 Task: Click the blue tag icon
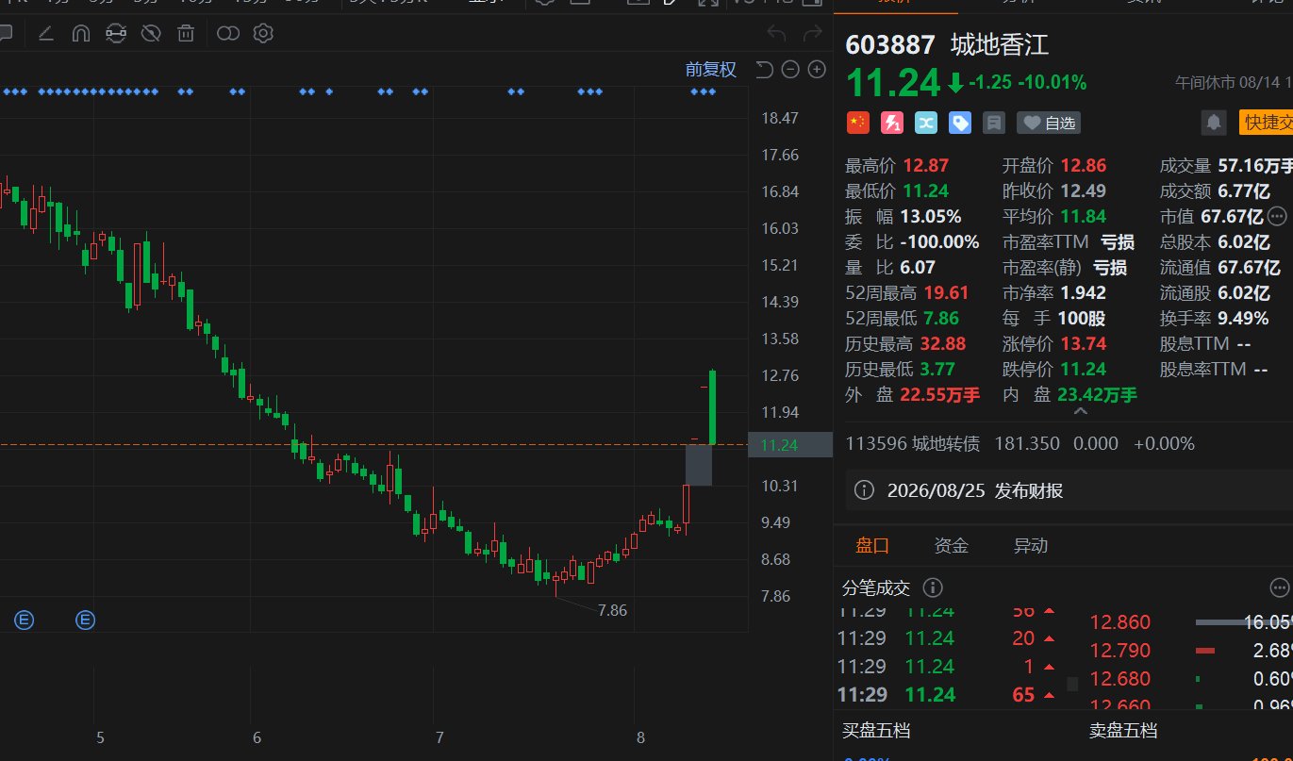pos(960,123)
